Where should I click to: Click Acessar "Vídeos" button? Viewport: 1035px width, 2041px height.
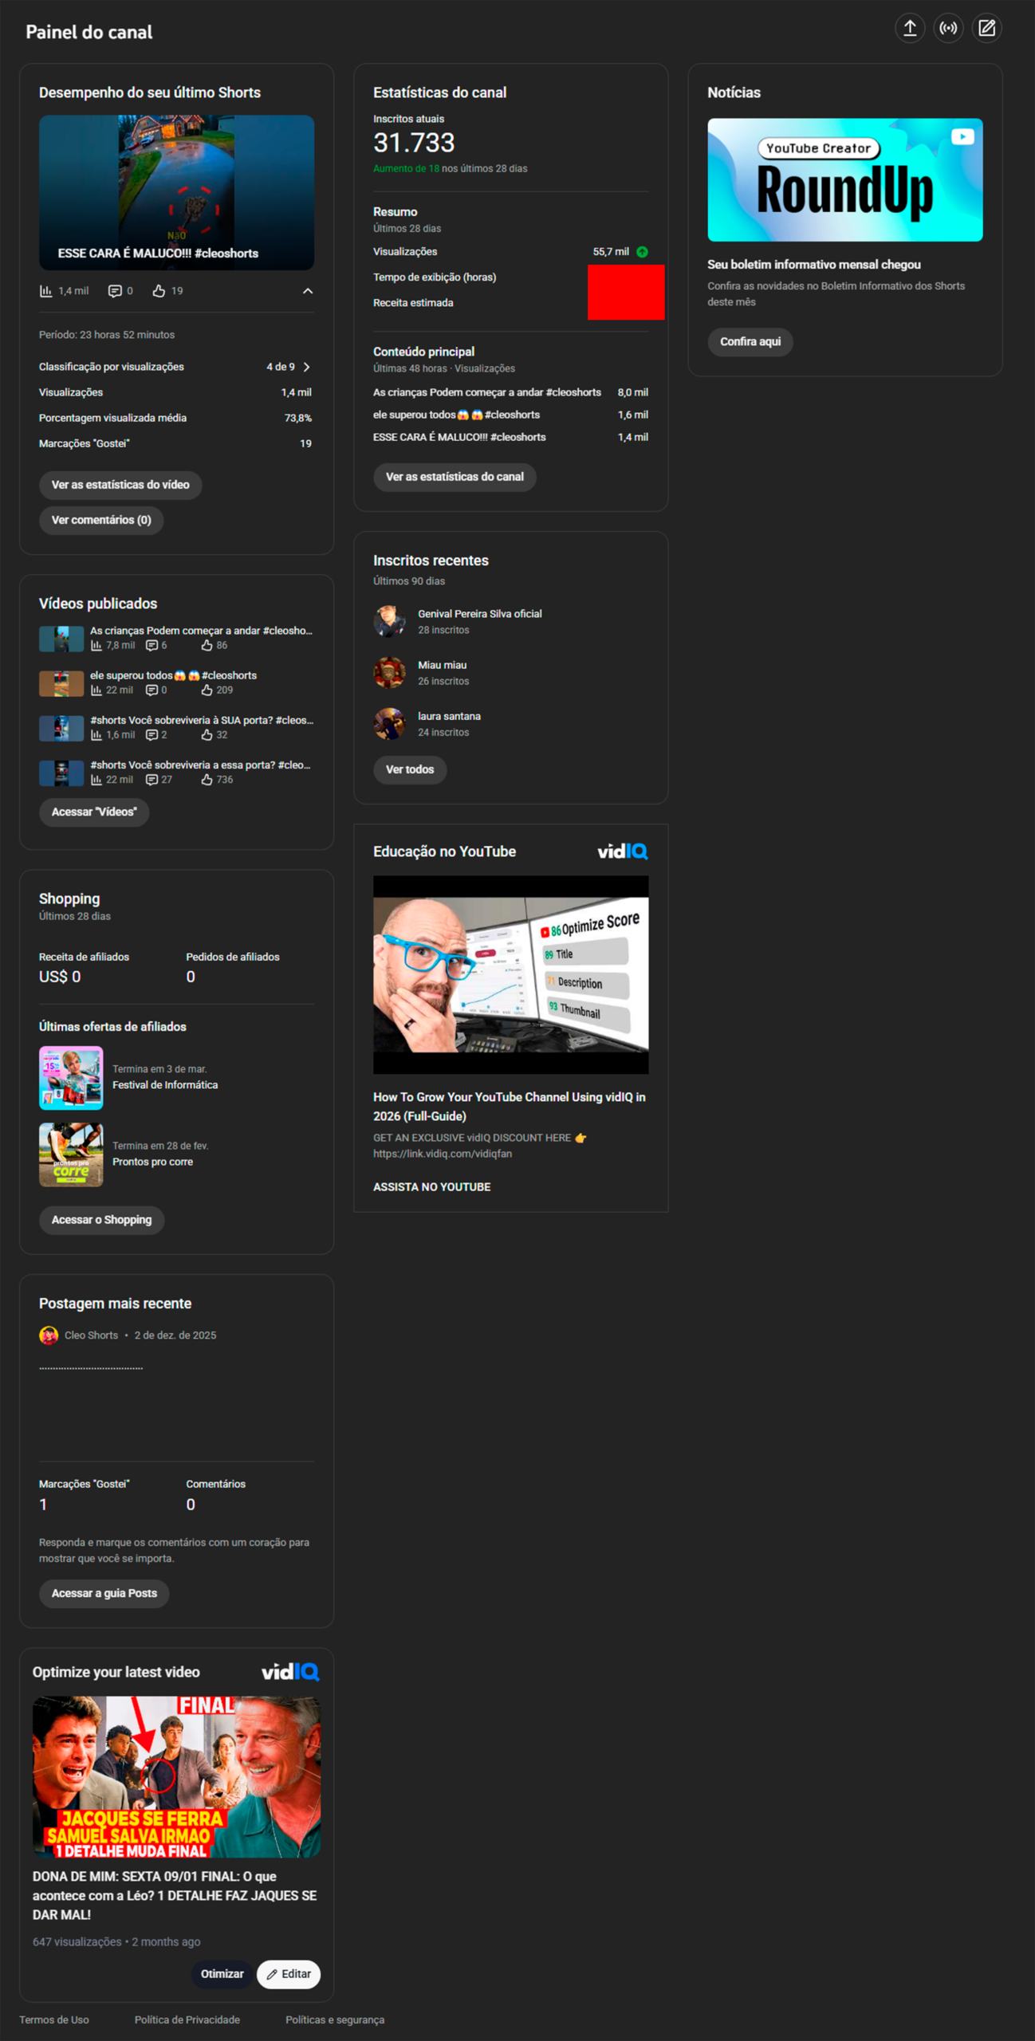(94, 812)
